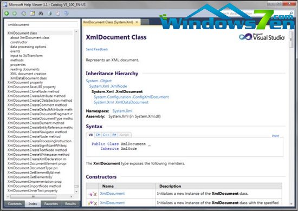This screenshot has width=298, height=211.
Task: Select 'XmlDocument.CreateElement method' index entry
Action: coord(36,123)
